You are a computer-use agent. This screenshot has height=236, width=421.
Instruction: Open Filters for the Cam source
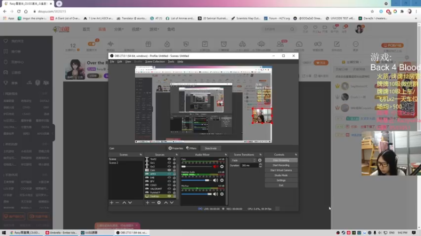tap(192, 148)
